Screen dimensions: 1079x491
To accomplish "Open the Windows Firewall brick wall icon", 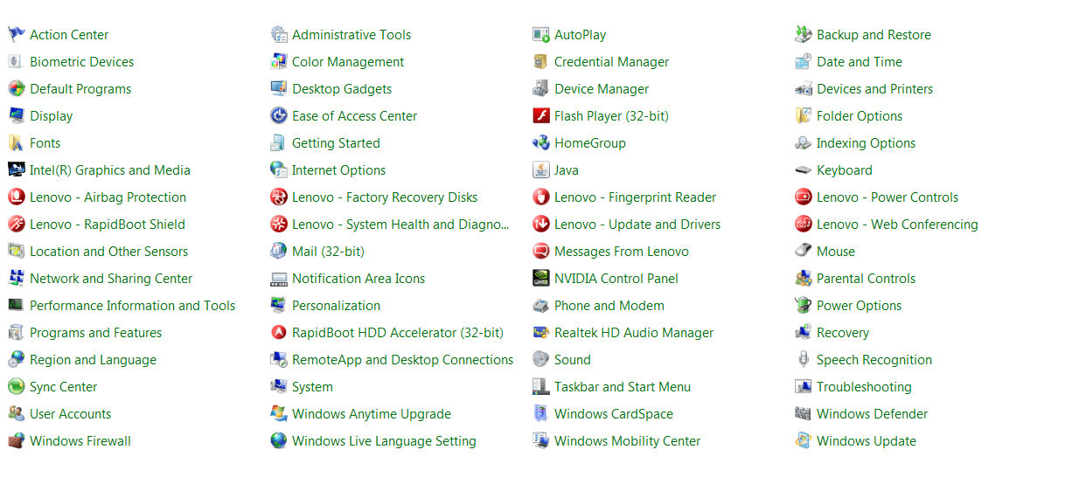I will click(17, 441).
